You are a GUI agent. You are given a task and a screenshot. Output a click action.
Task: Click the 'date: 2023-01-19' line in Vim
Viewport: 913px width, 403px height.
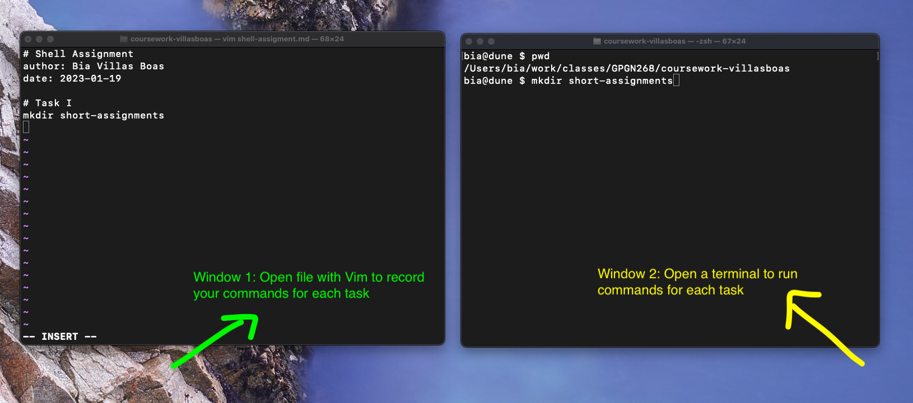coord(72,78)
